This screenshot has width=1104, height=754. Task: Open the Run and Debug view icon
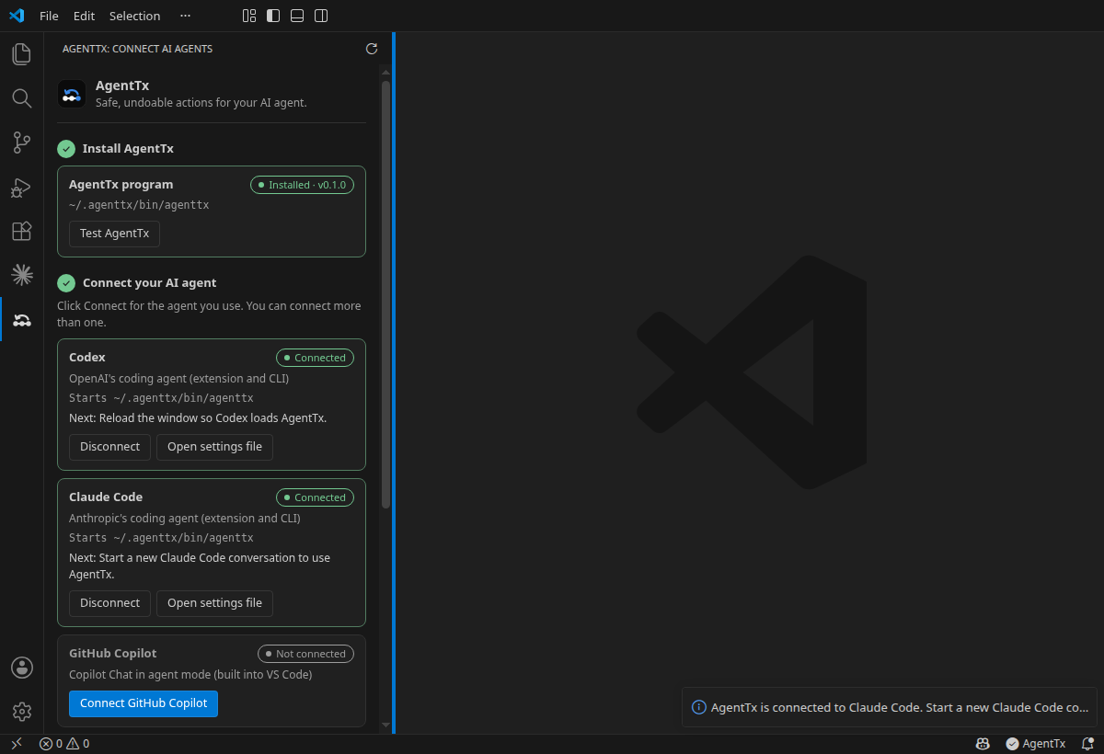[21, 188]
